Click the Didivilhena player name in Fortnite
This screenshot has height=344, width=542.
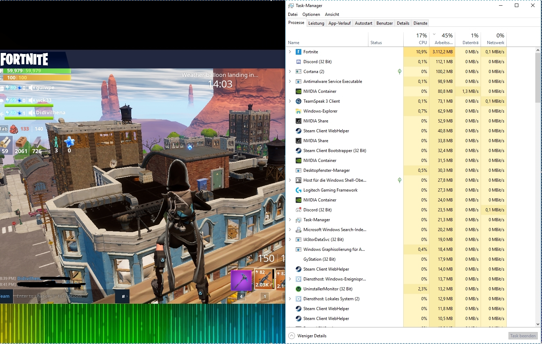tap(50, 113)
